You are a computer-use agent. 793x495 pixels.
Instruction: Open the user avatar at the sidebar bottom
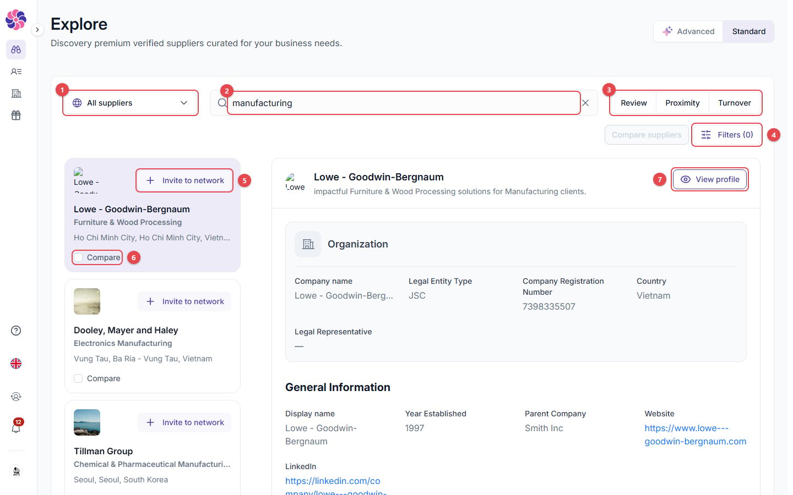16,471
